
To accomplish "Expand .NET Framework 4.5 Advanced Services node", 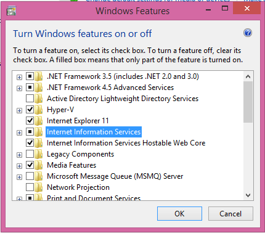I will click(x=19, y=88).
